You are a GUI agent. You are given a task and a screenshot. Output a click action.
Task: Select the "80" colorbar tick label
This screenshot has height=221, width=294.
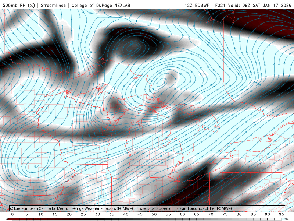point(239,214)
